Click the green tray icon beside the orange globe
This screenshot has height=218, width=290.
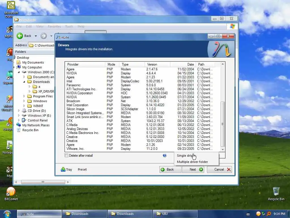coord(264,214)
